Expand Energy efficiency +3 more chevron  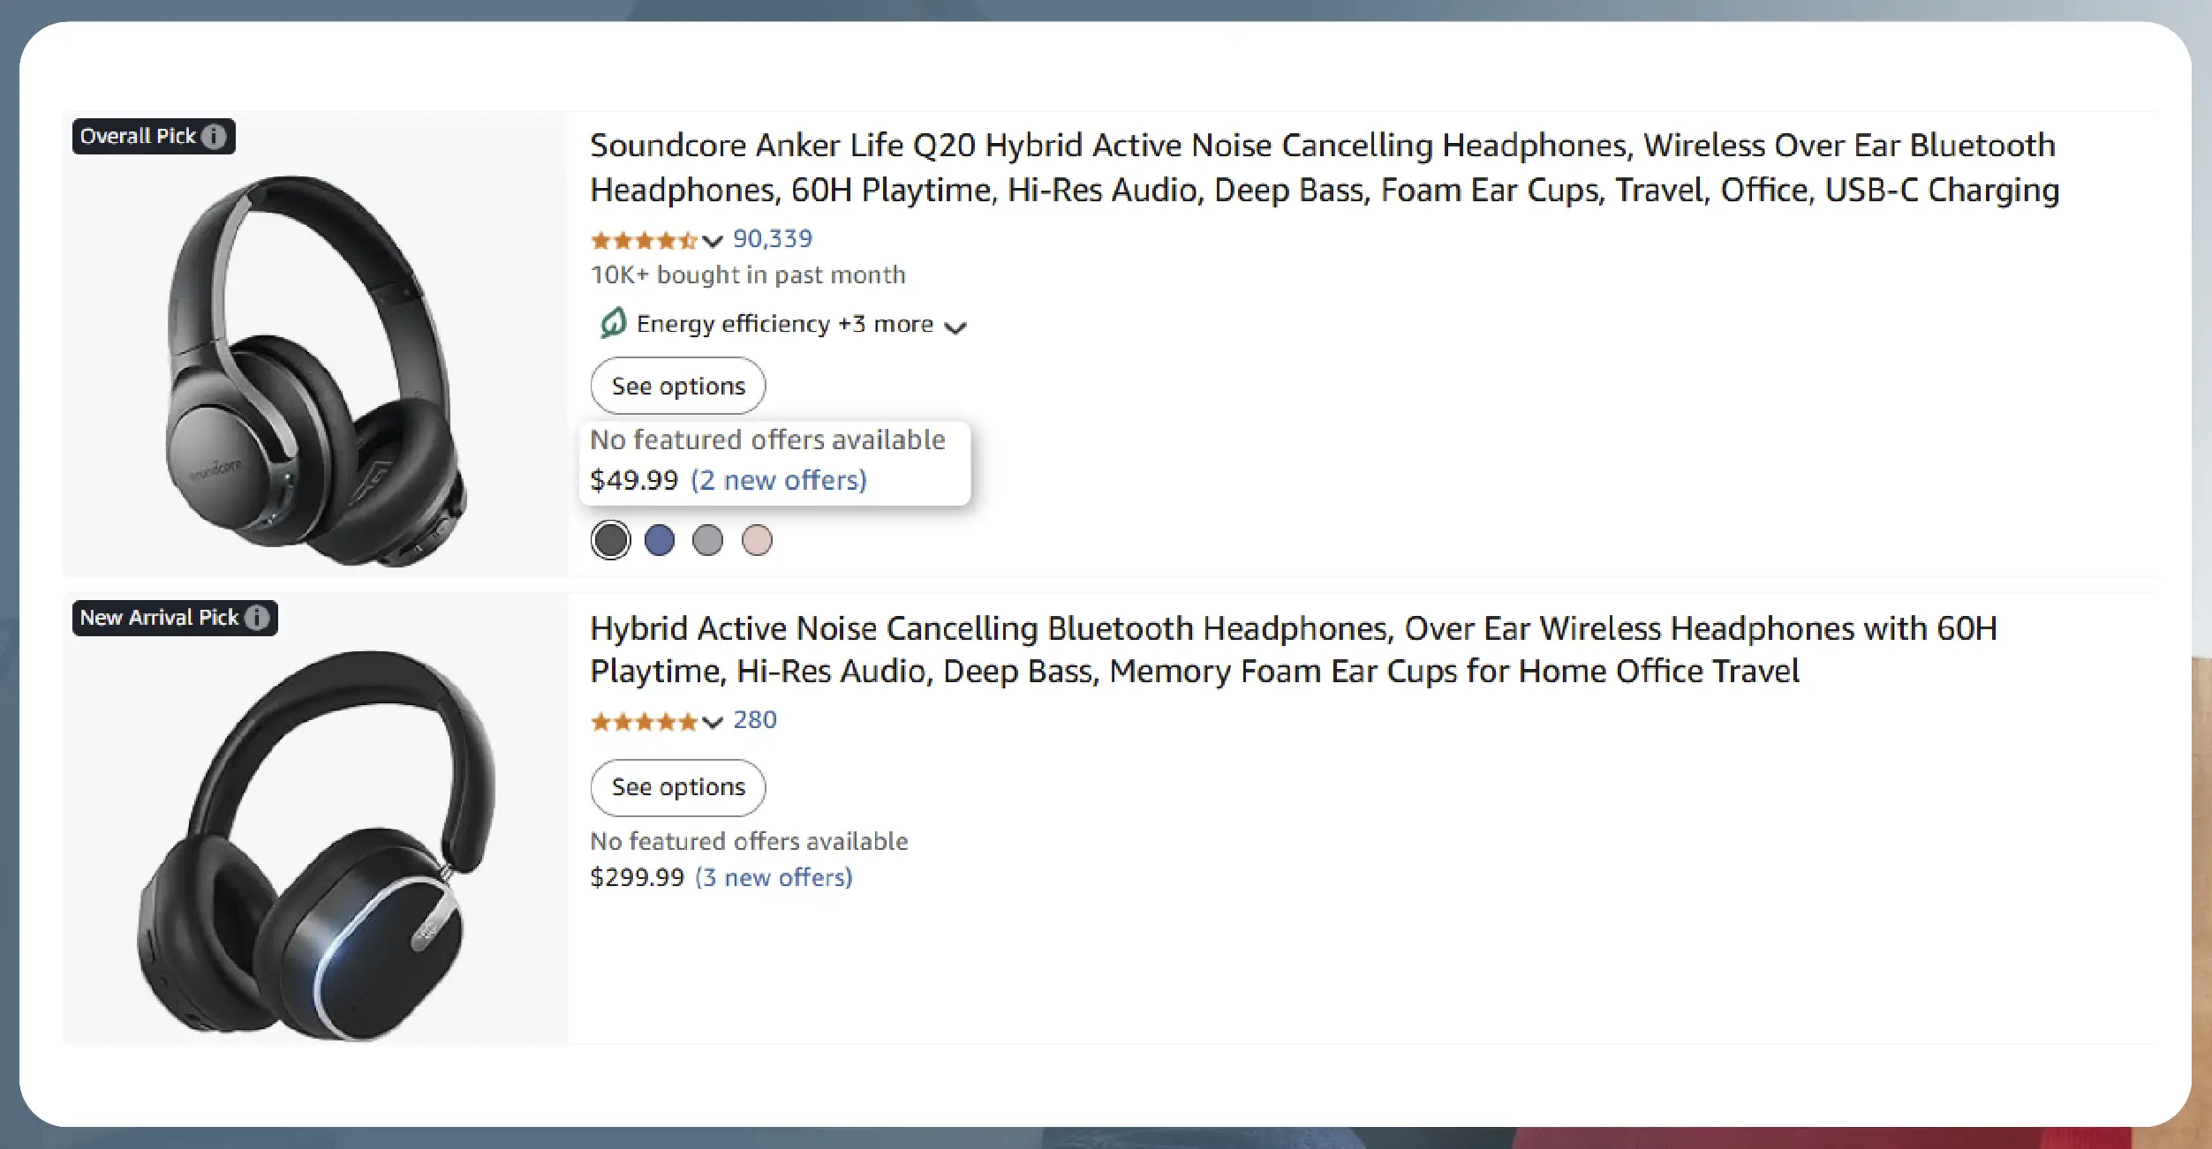click(955, 327)
